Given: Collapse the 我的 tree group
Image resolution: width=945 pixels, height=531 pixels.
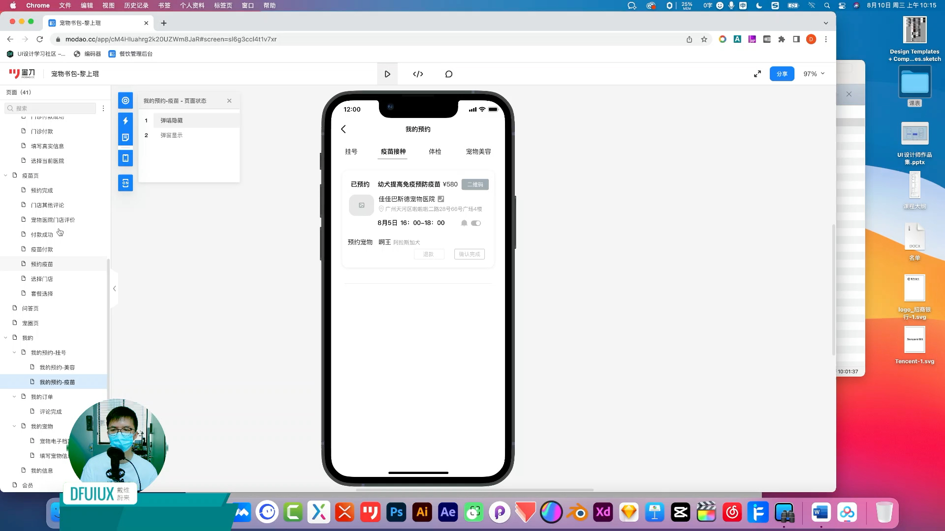Looking at the screenshot, I should [5, 338].
